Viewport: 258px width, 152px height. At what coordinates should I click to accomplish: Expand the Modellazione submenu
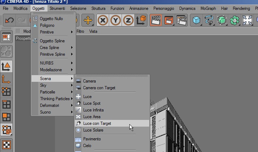click(53, 69)
